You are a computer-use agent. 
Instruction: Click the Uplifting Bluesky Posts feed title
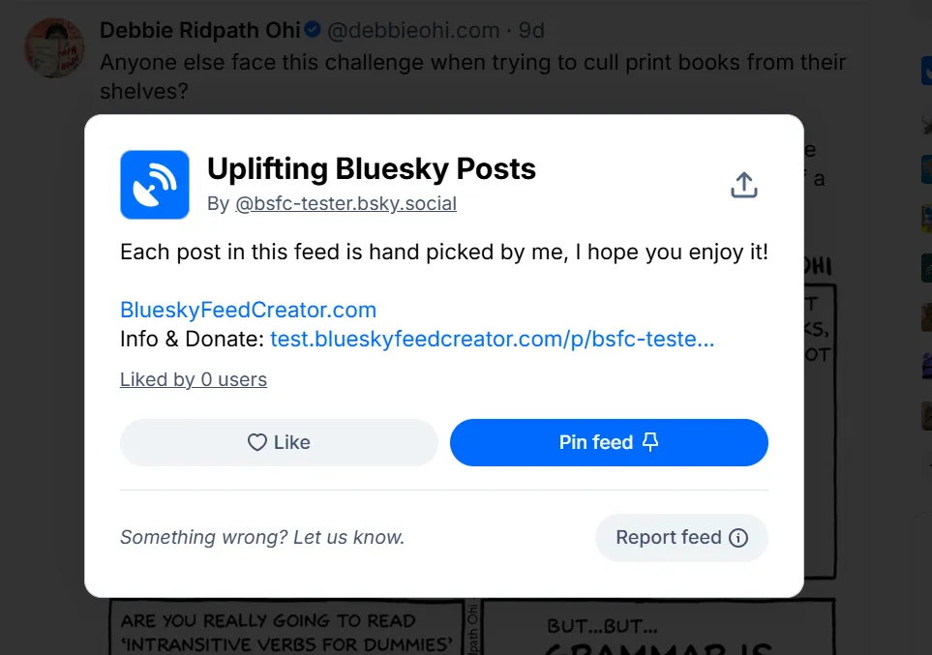pos(372,169)
